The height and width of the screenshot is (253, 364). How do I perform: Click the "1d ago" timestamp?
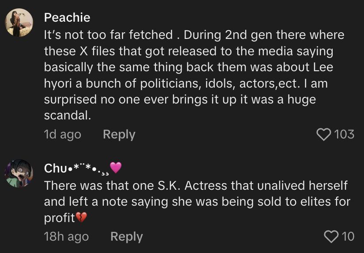tap(62, 134)
